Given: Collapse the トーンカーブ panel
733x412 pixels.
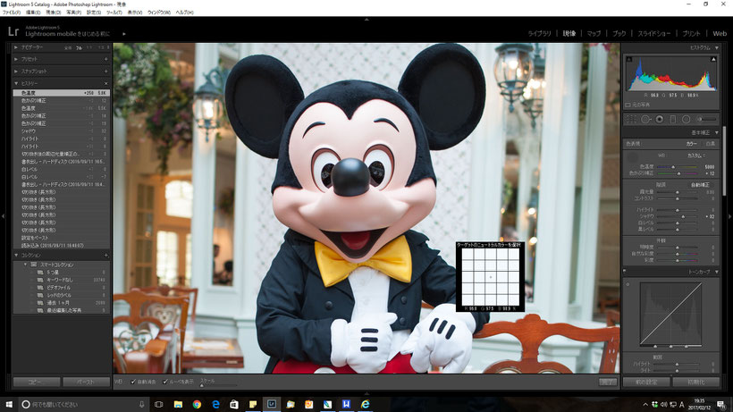Looking at the screenshot, I should [717, 272].
